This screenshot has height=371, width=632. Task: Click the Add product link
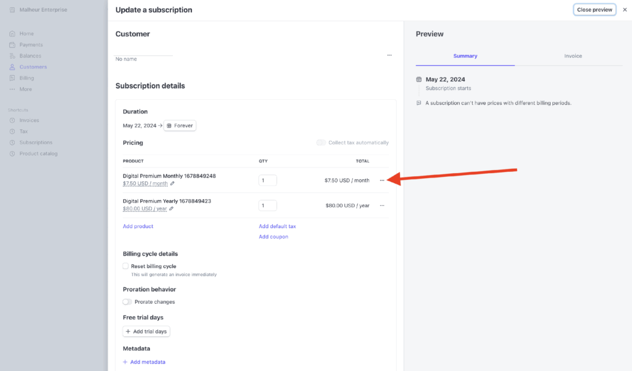point(138,226)
